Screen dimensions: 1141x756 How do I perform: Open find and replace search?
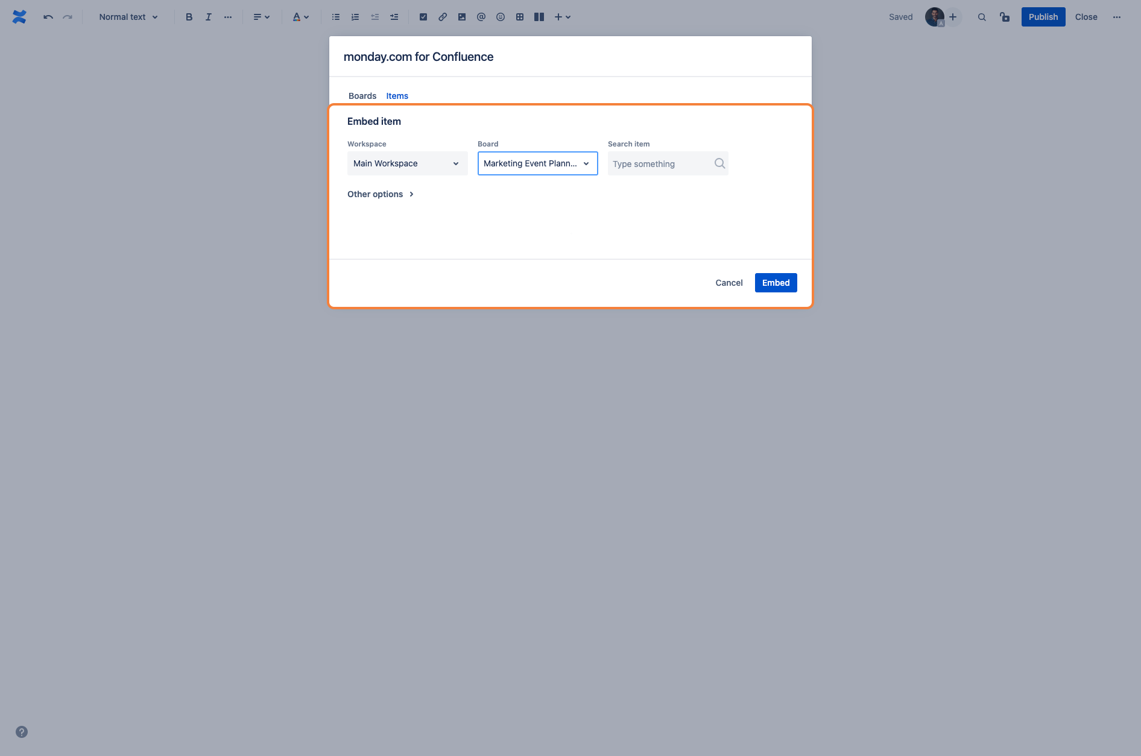coord(982,17)
